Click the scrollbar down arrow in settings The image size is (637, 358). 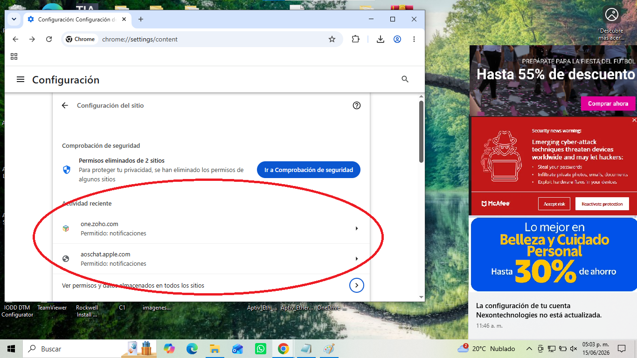(x=422, y=297)
